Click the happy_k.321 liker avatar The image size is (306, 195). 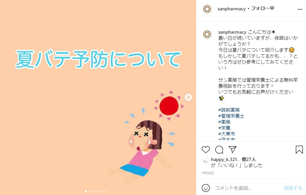pos(206,161)
